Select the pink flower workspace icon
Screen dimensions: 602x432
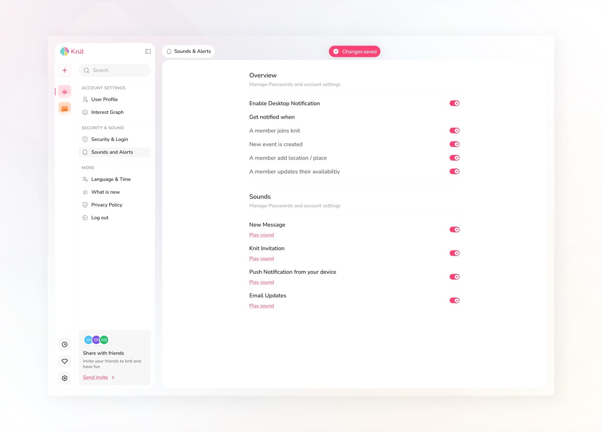(65, 91)
